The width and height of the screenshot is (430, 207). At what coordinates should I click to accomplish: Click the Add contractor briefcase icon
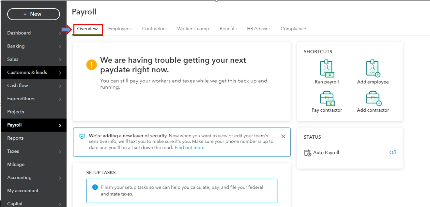(374, 98)
